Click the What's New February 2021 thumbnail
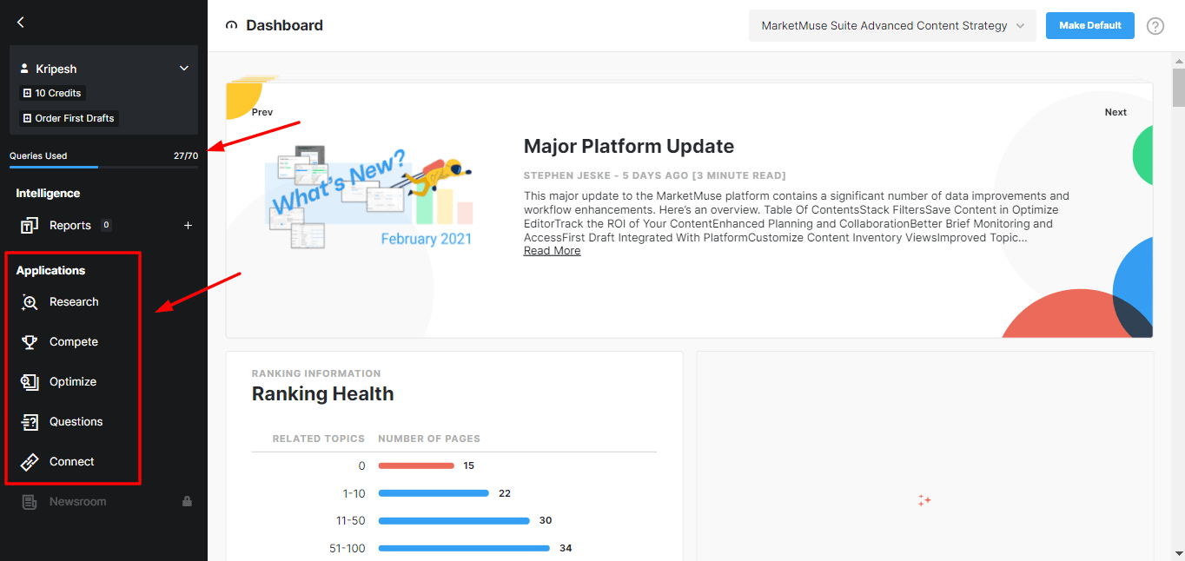Viewport: 1185px width, 561px height. click(x=371, y=198)
